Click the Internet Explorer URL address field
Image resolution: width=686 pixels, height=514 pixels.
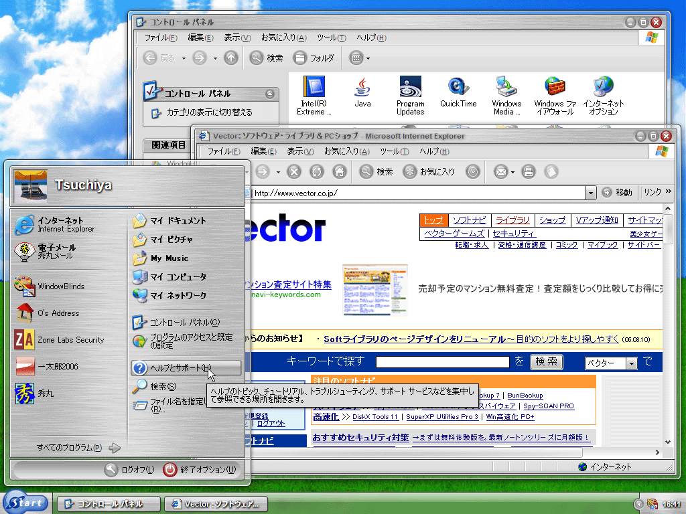click(418, 193)
